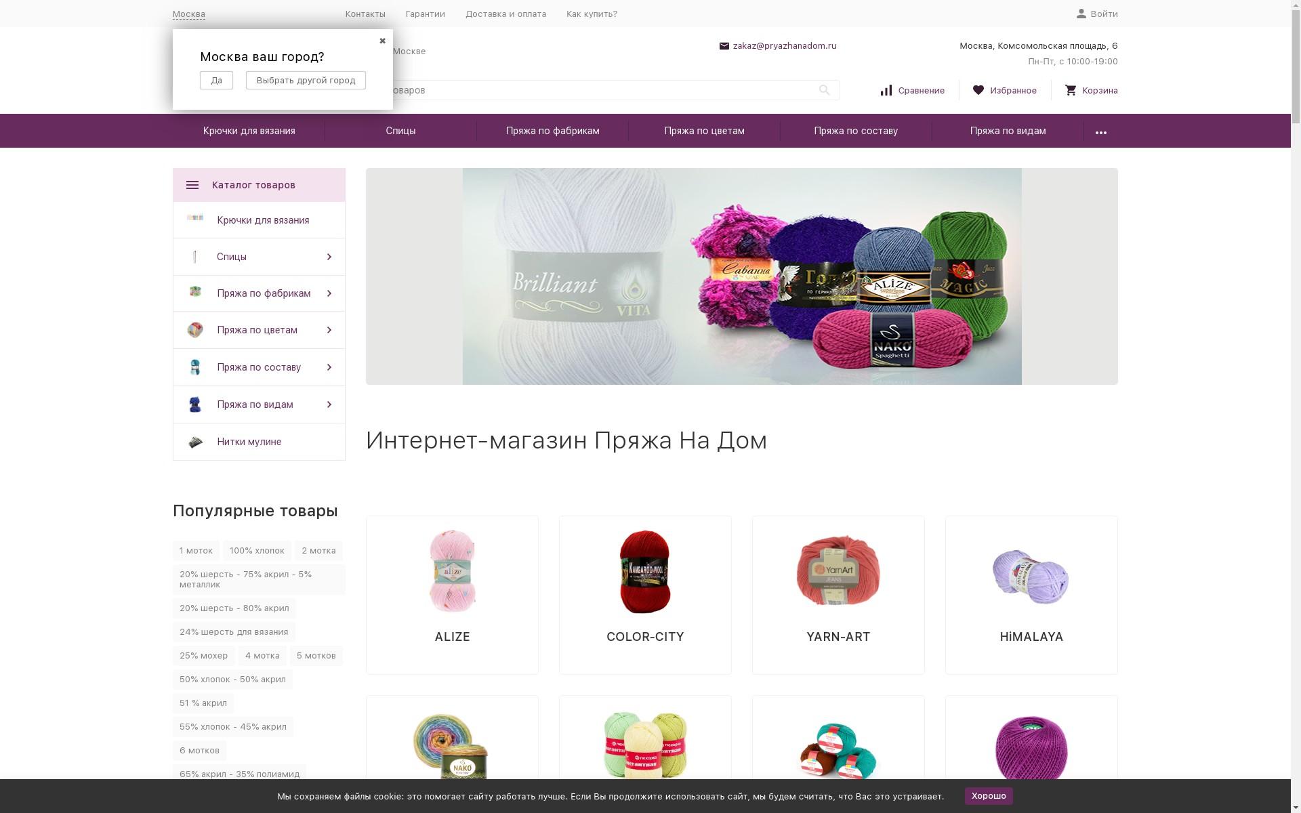The image size is (1301, 813).
Task: Select the 100% хлопок tag
Action: coord(257,551)
